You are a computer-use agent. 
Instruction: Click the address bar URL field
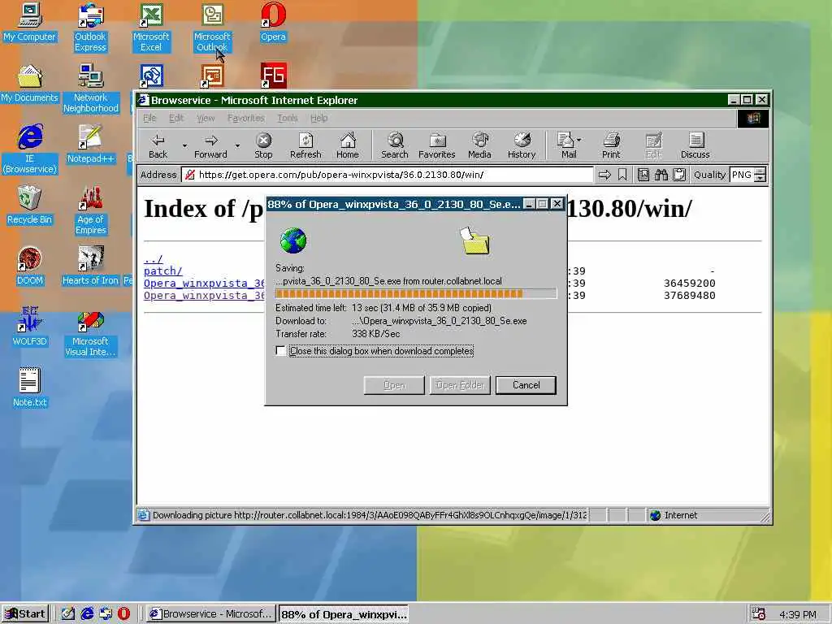tap(388, 175)
